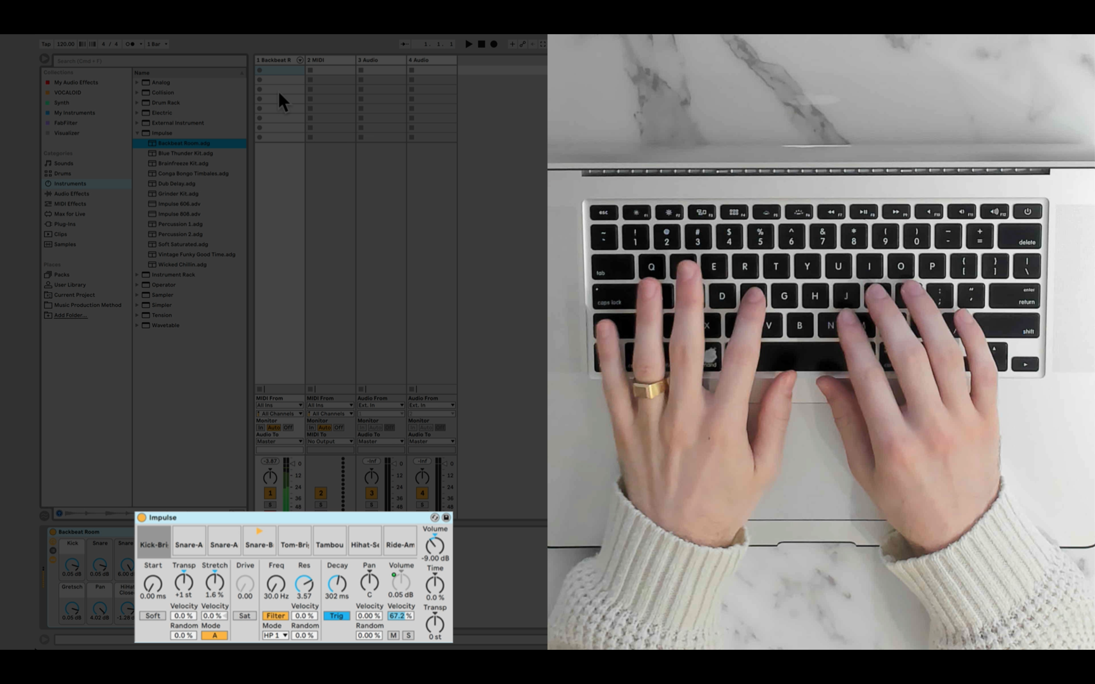Toggle the Filter button in Impulse
This screenshot has height=684, width=1095.
click(275, 616)
